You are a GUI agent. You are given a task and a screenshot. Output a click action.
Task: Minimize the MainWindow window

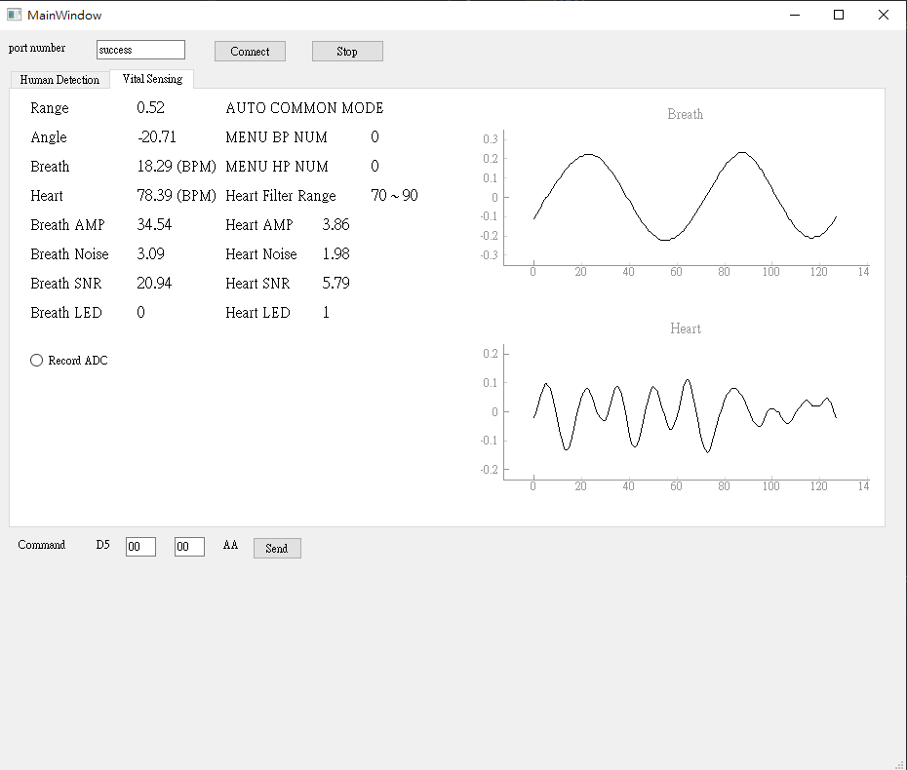pyautogui.click(x=795, y=15)
